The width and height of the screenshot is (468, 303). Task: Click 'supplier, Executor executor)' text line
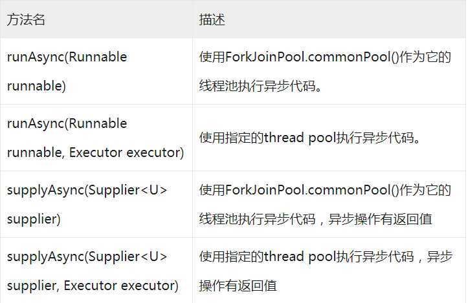[93, 286]
